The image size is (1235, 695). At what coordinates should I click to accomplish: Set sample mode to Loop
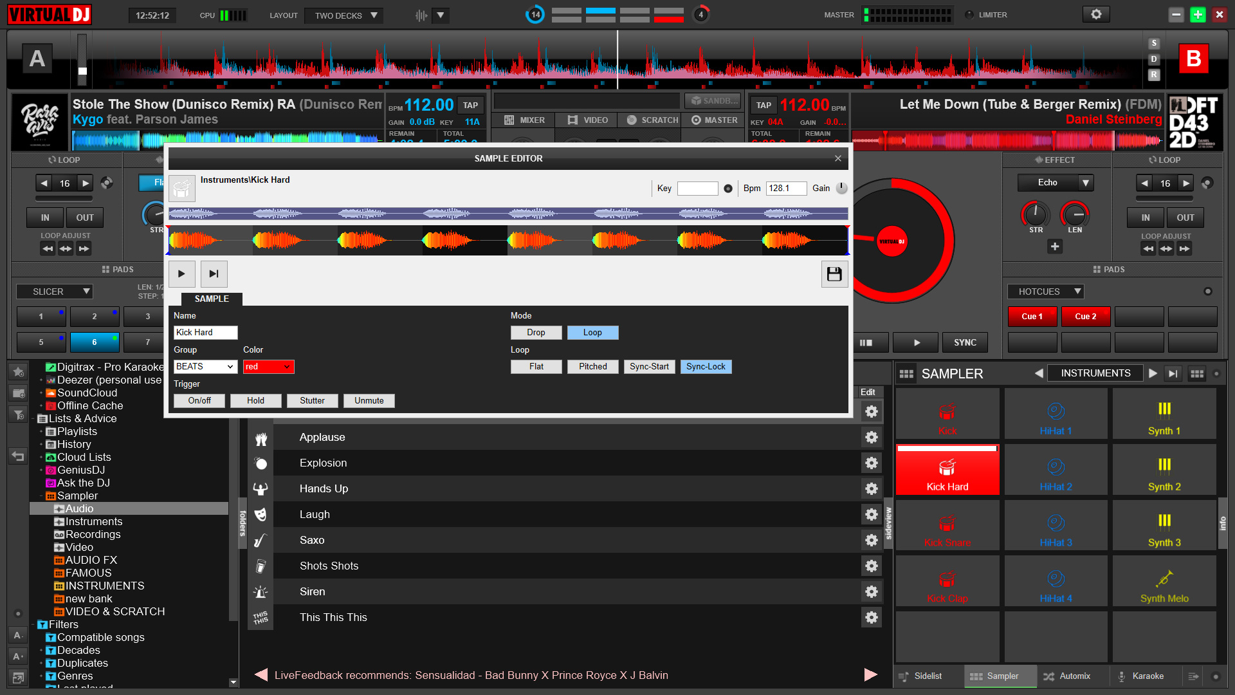(x=592, y=333)
